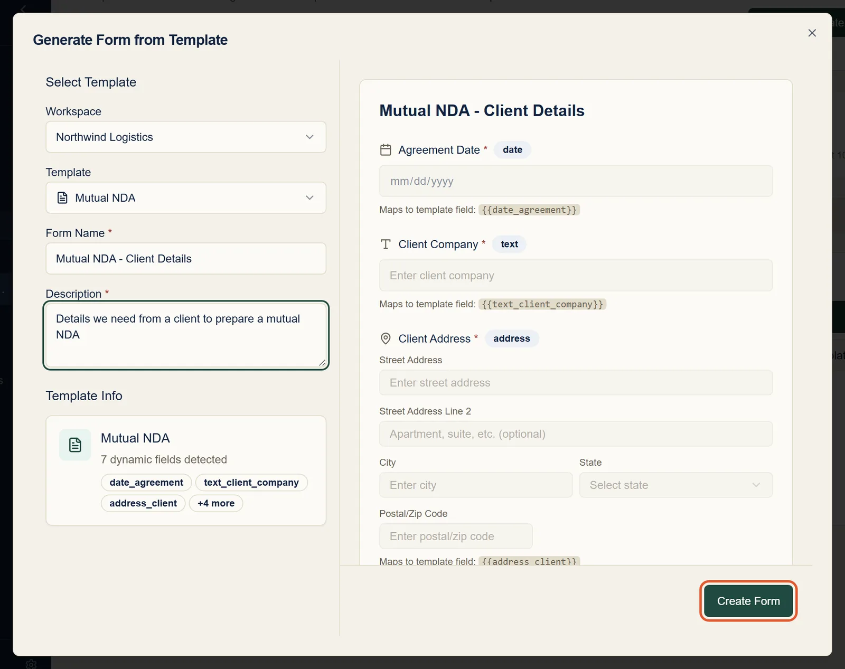Click the 'address' type badge
The image size is (845, 669).
click(512, 338)
